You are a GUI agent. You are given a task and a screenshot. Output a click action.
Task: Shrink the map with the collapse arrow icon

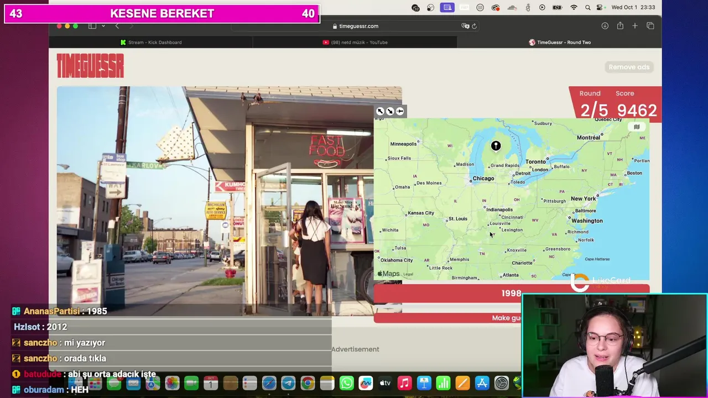(x=390, y=111)
